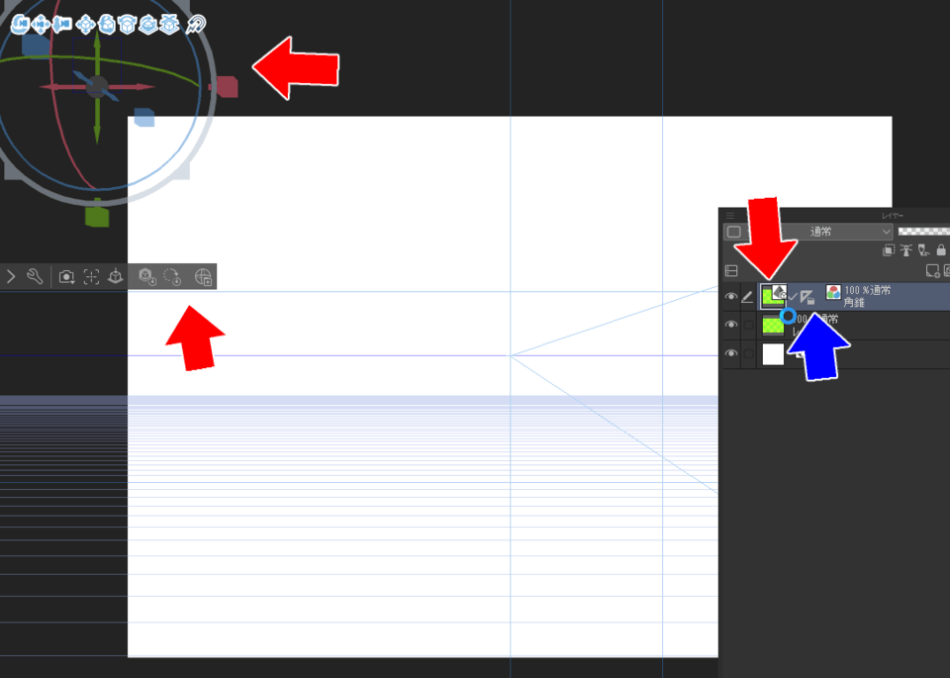Click the layer opacity checkered slider
This screenshot has width=950, height=678.
(923, 232)
